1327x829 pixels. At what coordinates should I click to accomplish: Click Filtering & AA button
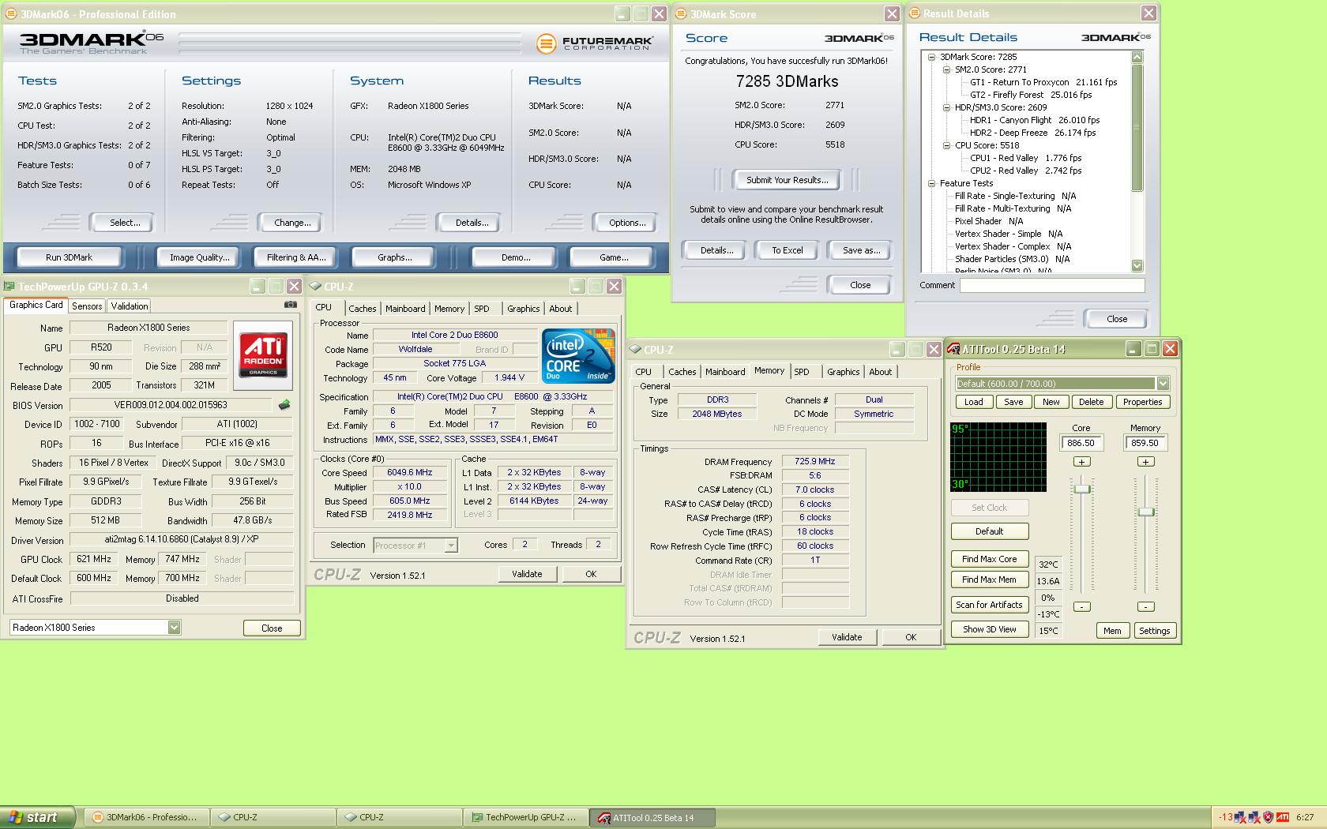pos(296,257)
